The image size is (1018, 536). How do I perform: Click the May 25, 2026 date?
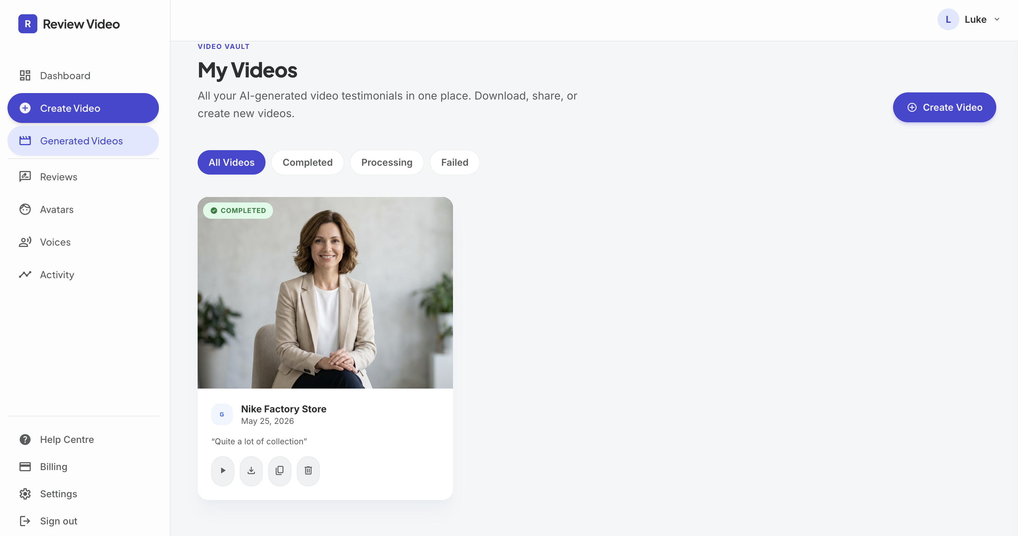(x=268, y=421)
